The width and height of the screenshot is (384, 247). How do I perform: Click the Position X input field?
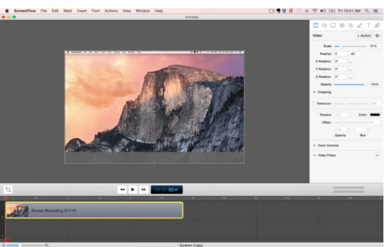pyautogui.click(x=340, y=54)
